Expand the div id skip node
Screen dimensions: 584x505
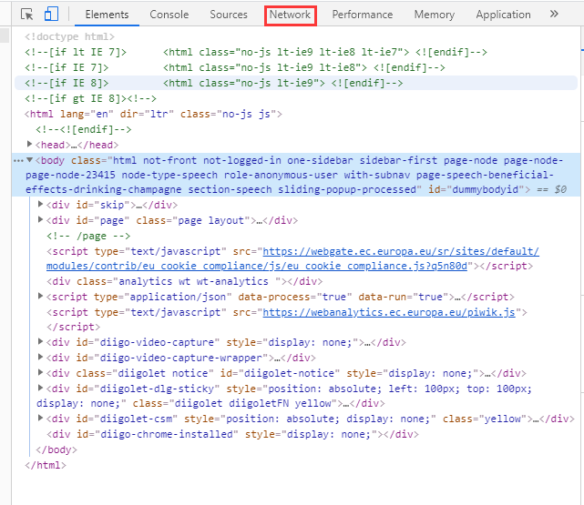41,204
